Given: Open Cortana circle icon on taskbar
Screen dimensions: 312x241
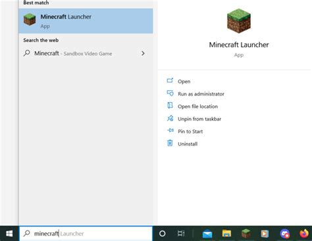Looking at the screenshot, I should (162, 234).
